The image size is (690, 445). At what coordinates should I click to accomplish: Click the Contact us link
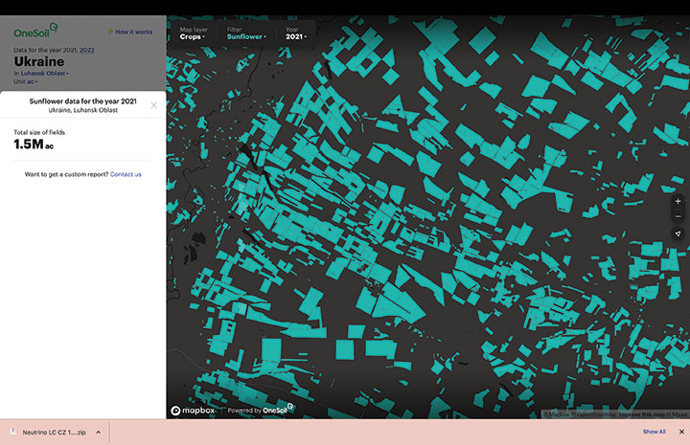[126, 174]
